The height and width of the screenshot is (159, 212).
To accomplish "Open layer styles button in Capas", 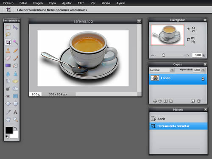I will [x=171, y=101].
